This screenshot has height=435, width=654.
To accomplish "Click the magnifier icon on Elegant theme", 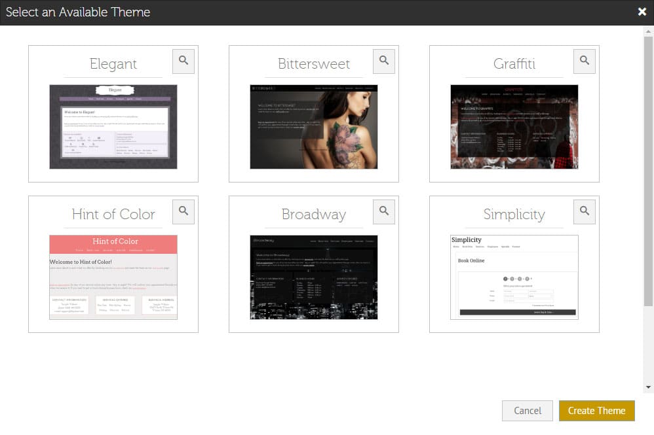I will point(183,61).
